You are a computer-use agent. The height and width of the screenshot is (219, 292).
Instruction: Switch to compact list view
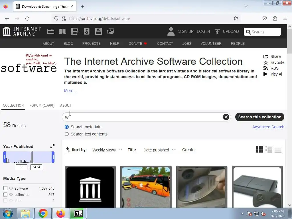[x=278, y=149]
